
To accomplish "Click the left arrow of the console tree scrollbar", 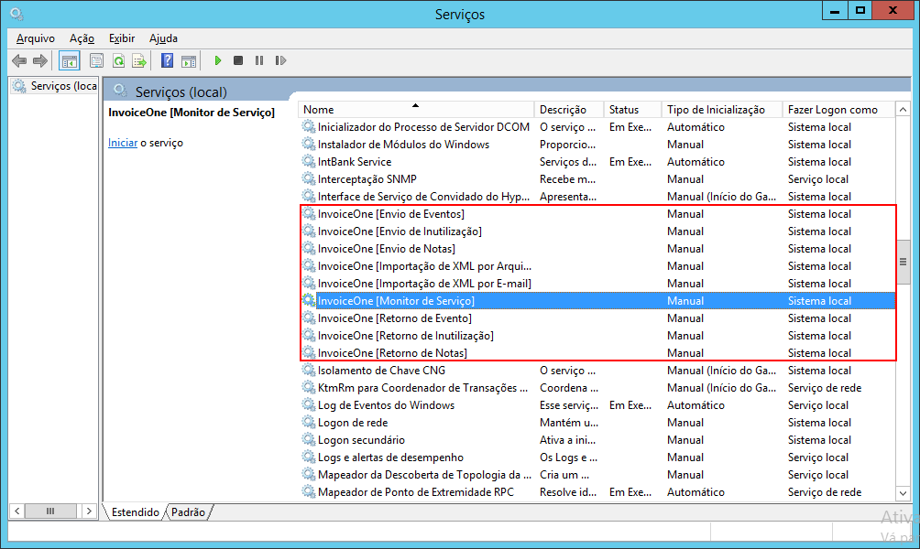I will [x=17, y=511].
